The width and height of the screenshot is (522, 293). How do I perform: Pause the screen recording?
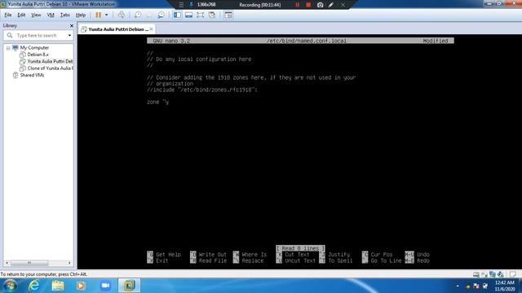point(297,5)
